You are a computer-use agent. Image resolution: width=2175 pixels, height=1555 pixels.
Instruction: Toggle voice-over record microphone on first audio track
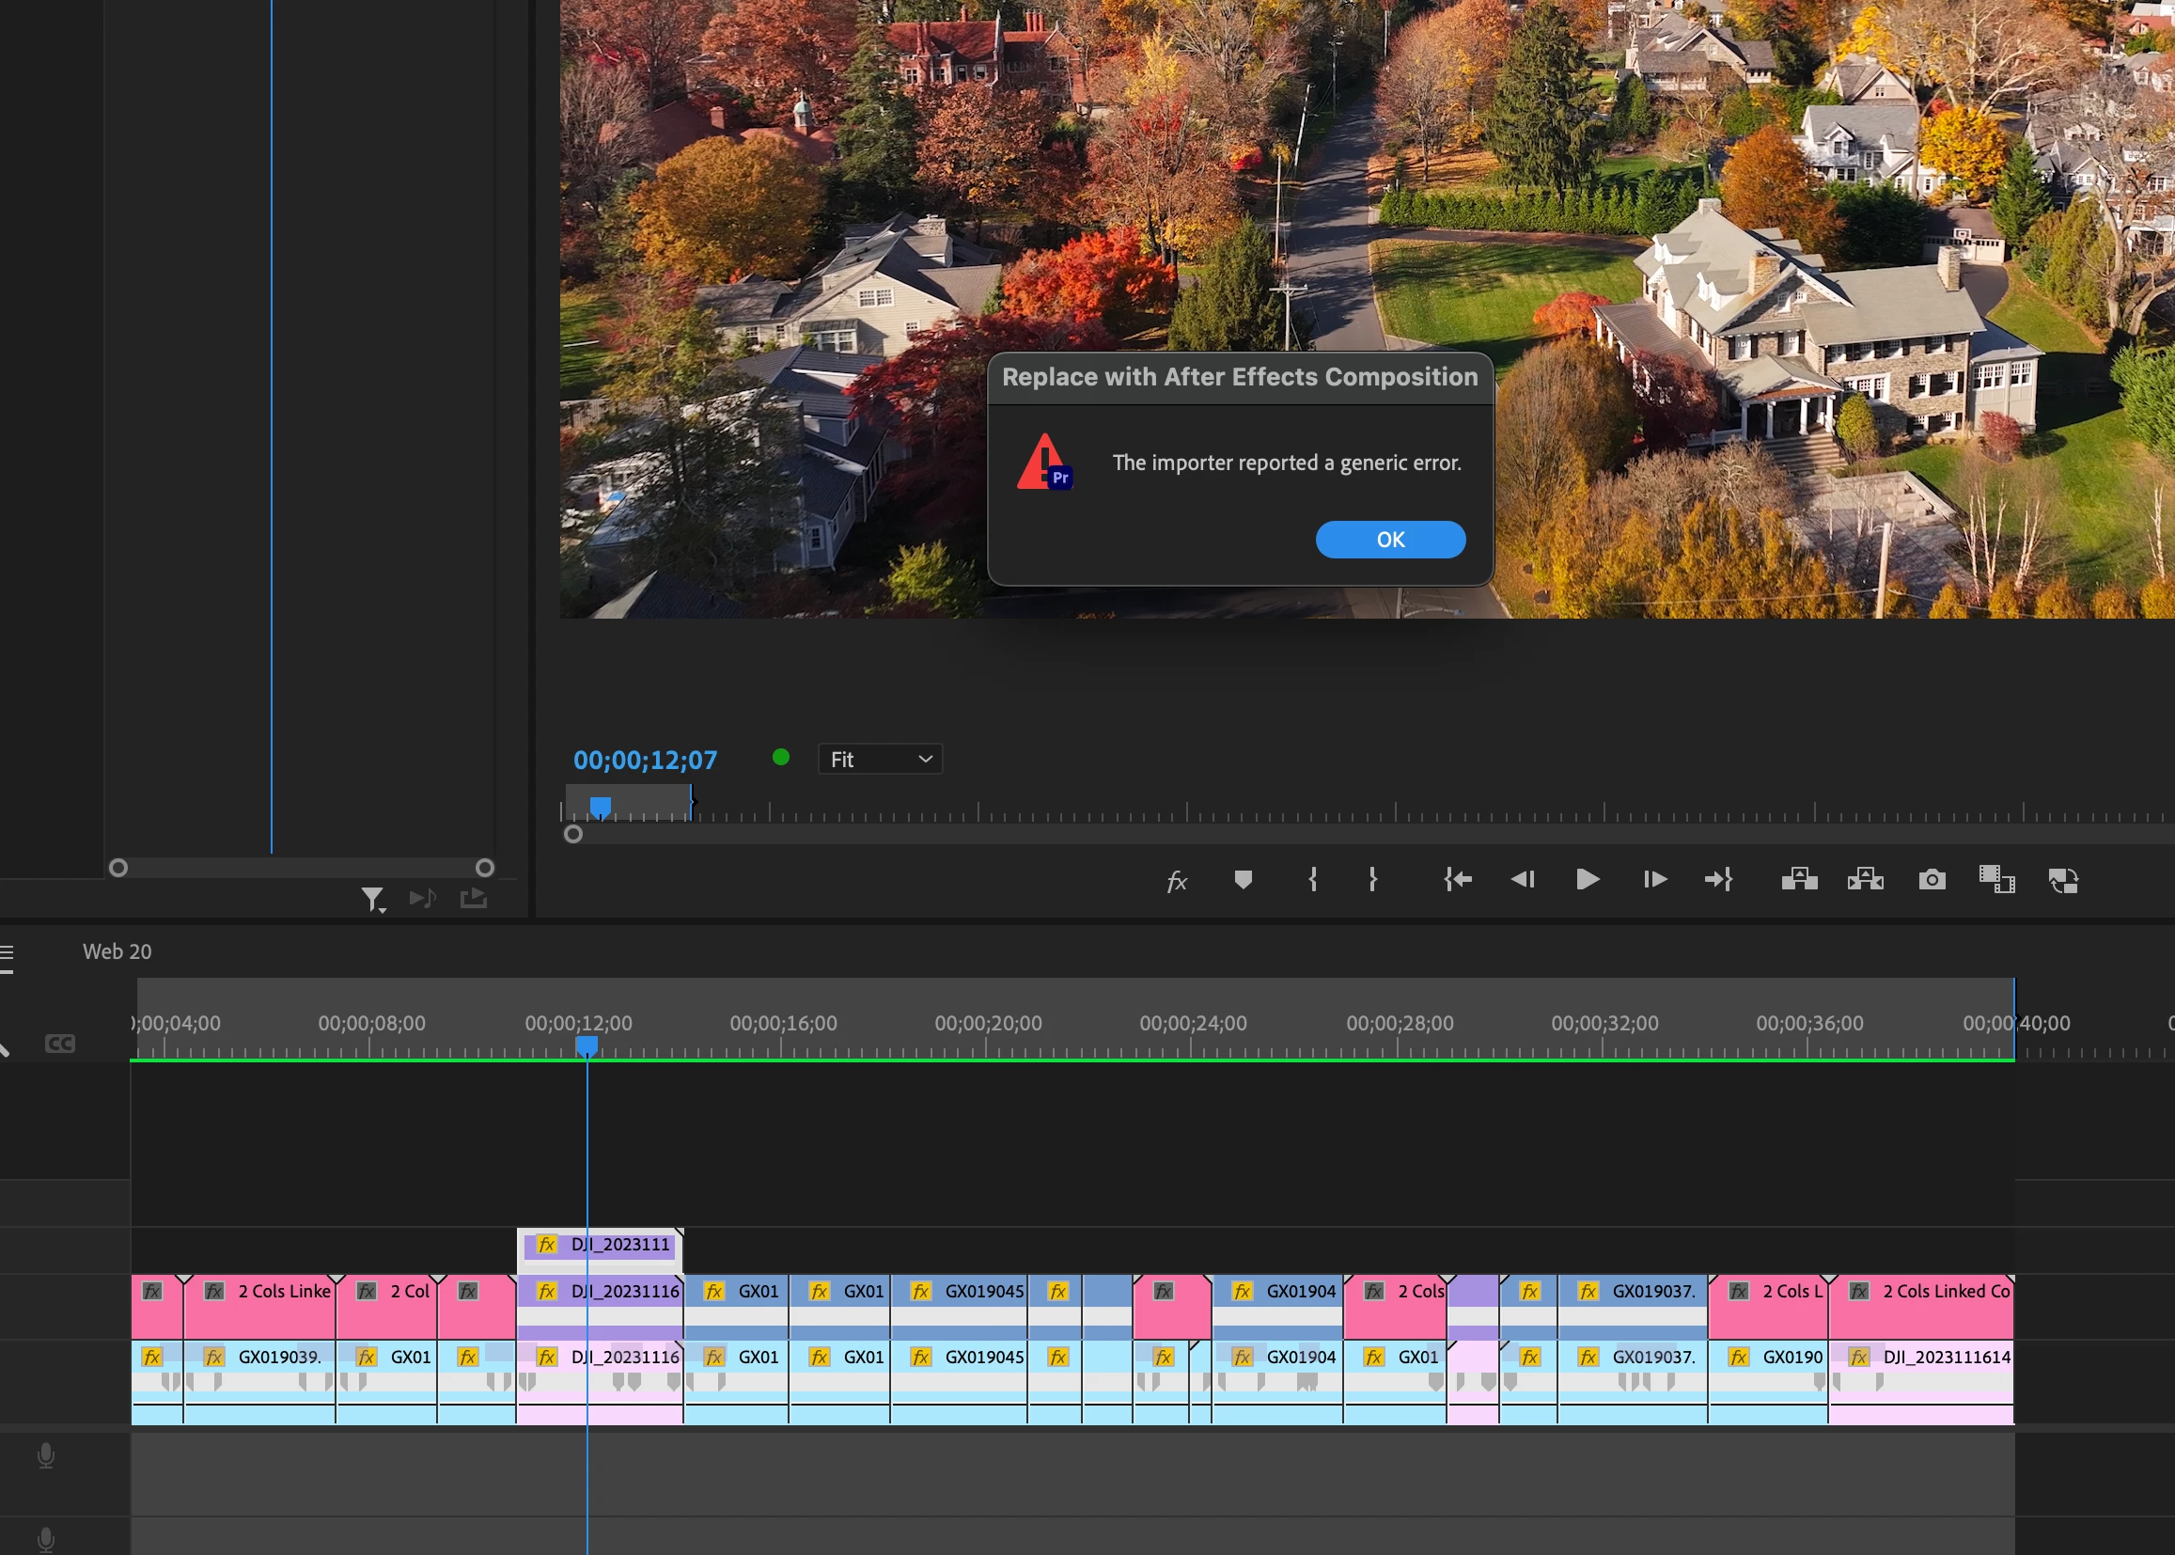pyautogui.click(x=46, y=1455)
